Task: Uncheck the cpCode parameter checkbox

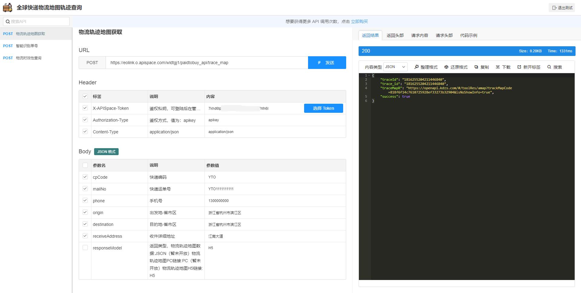Action: (x=85, y=177)
